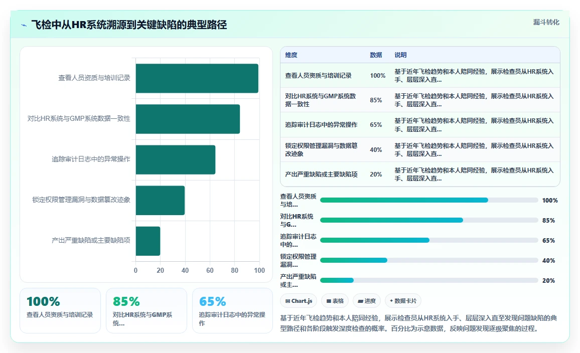The image size is (580, 353).
Task: Select the 表格 tag
Action: pyautogui.click(x=335, y=301)
